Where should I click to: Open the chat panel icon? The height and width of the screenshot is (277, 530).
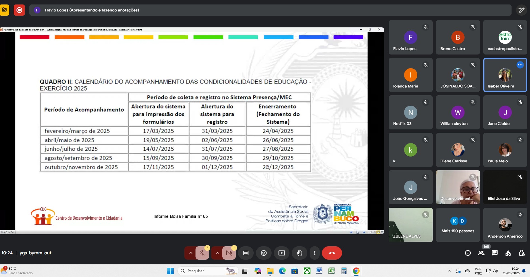(495, 253)
